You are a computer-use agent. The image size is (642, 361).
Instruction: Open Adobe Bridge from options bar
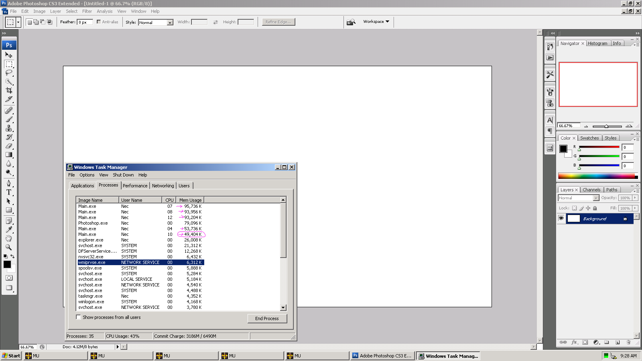(x=351, y=22)
